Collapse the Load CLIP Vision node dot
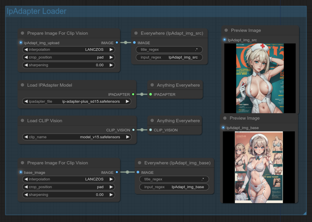 [23, 121]
